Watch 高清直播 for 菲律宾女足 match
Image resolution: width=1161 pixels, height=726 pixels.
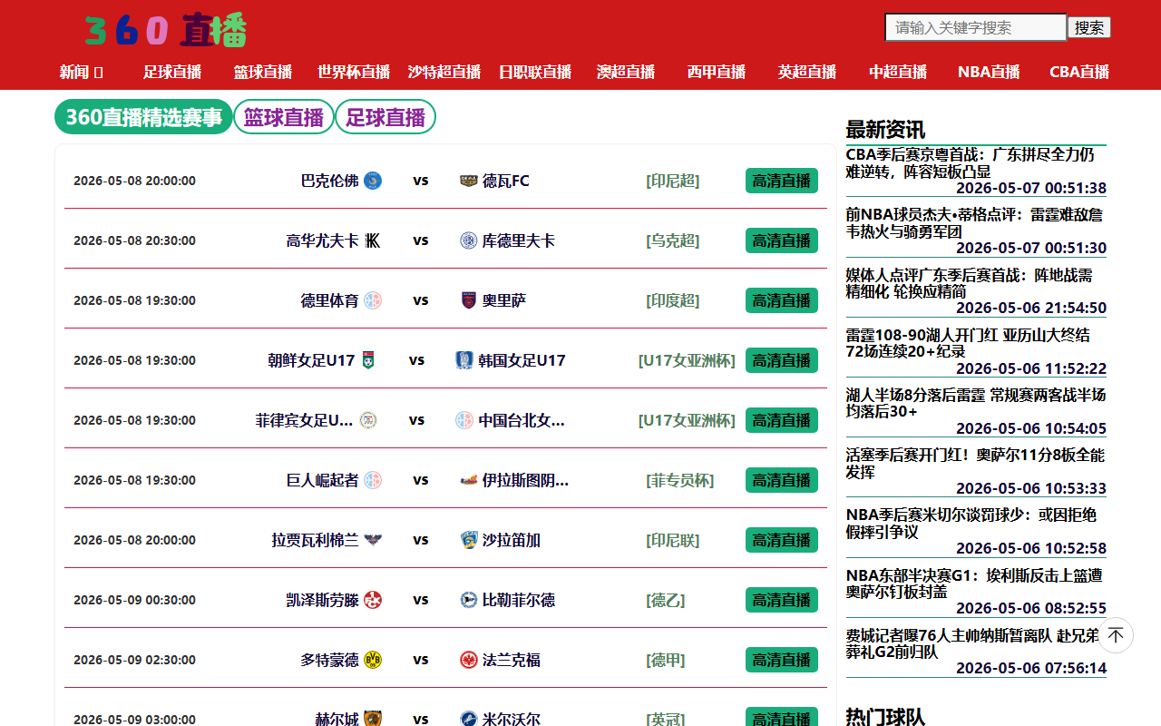782,420
